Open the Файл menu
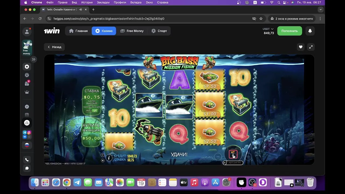345x194 pixels. 50,2
